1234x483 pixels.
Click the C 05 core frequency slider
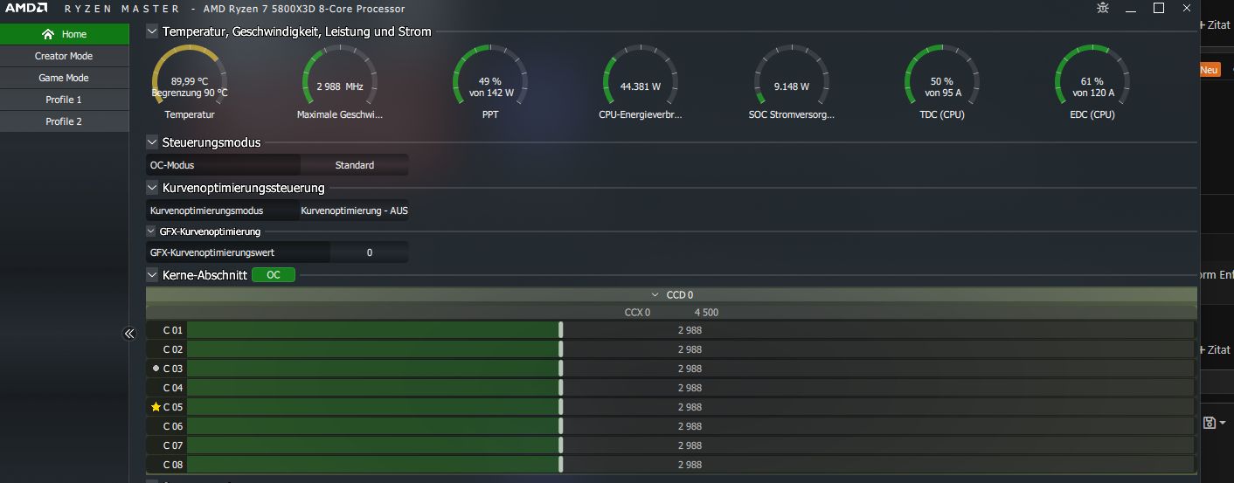690,407
